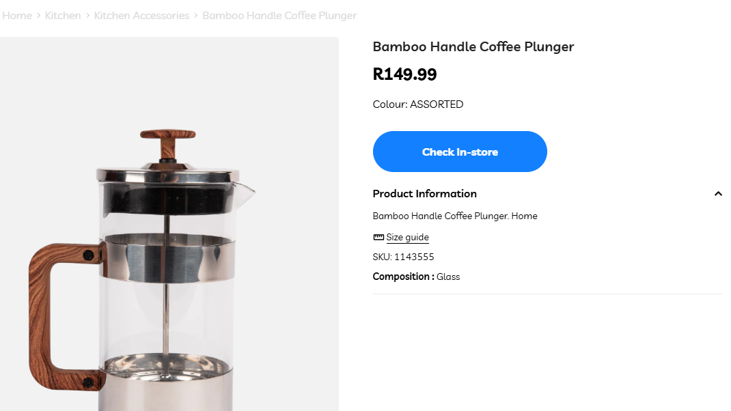Click the R149.99 price

tap(404, 74)
